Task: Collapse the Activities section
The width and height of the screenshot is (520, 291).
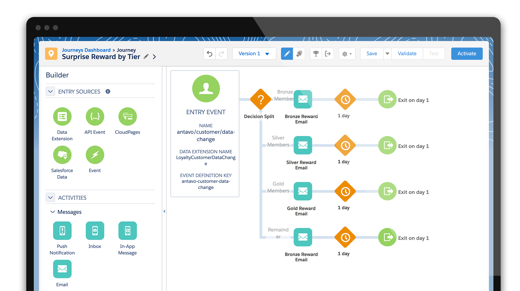Action: click(x=51, y=197)
